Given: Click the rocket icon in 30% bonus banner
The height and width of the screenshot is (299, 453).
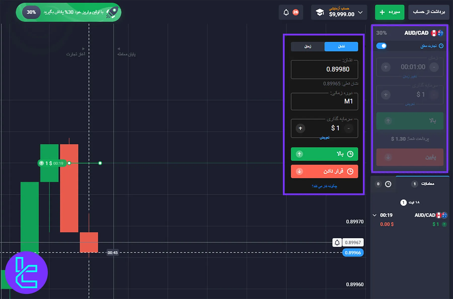Looking at the screenshot, I should click(x=112, y=12).
